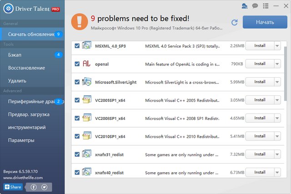Screen dimensions: 291x194
Task: Install the VC2010SP1_x64 package
Action: (x=260, y=136)
